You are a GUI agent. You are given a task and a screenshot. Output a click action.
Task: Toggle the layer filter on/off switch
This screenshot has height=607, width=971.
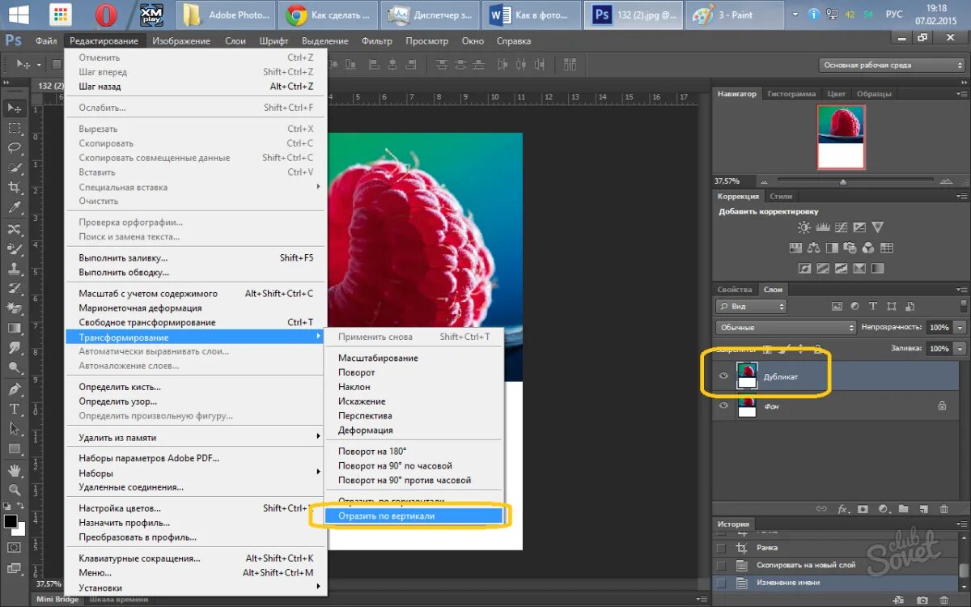[x=963, y=306]
